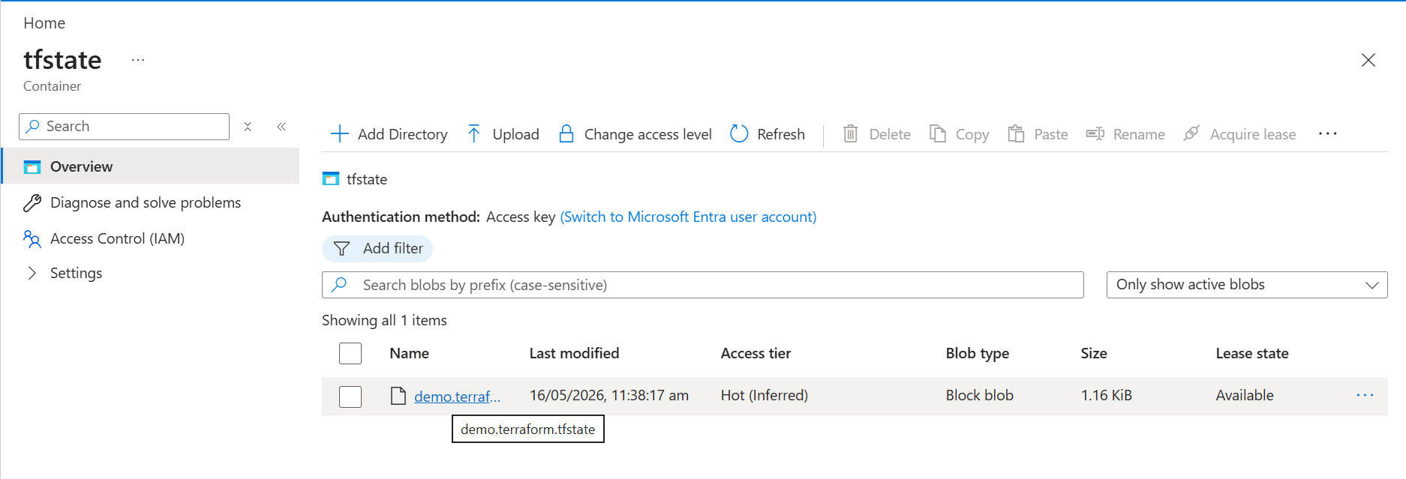Click the file icon beside demo.terraf...
Viewport: 1406px width, 479px height.
398,396
